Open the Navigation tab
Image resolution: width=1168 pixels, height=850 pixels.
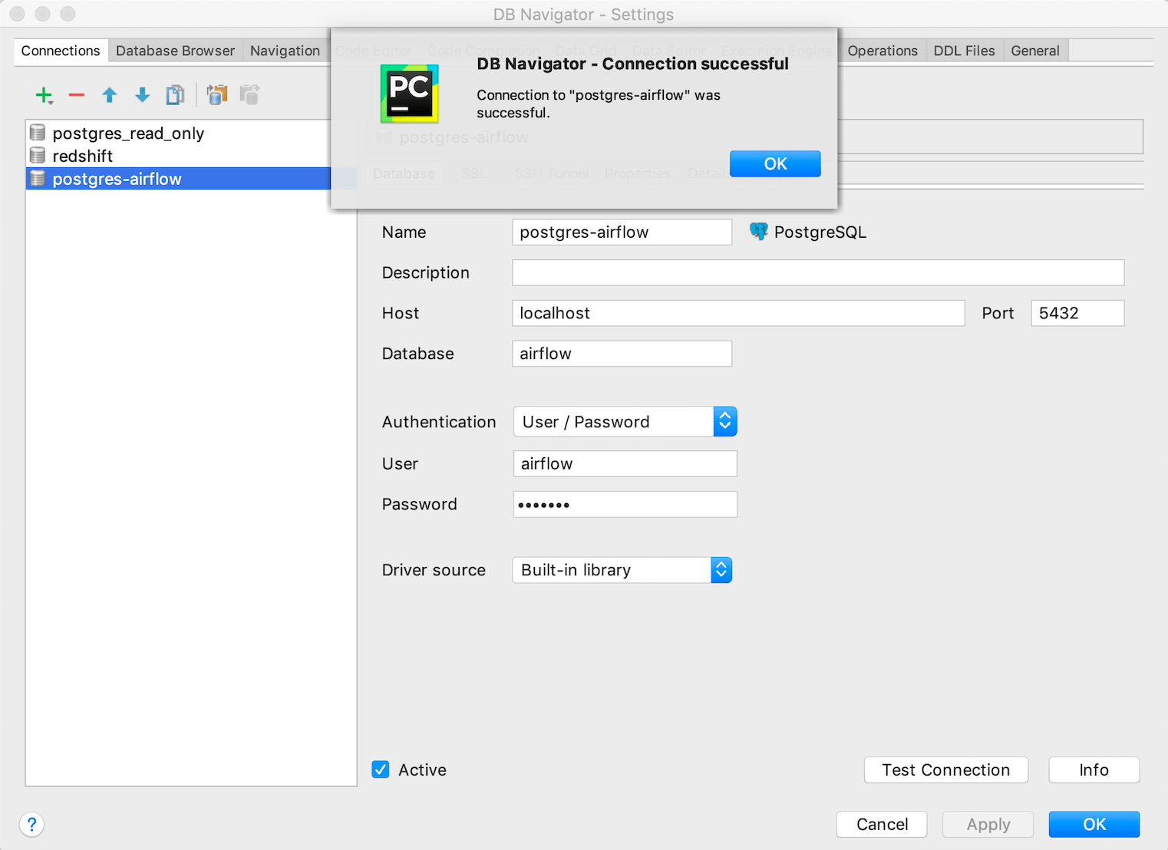tap(285, 51)
